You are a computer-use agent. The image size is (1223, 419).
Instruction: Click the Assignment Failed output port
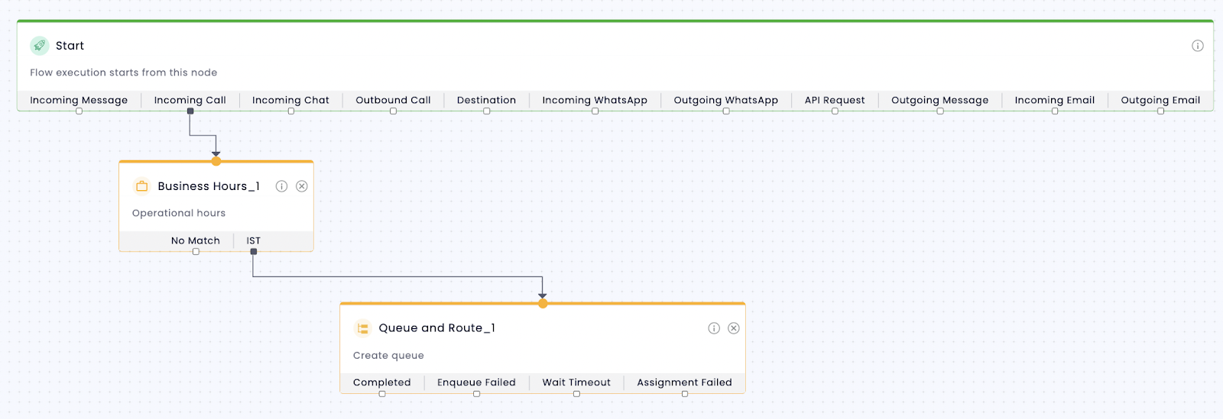[685, 394]
